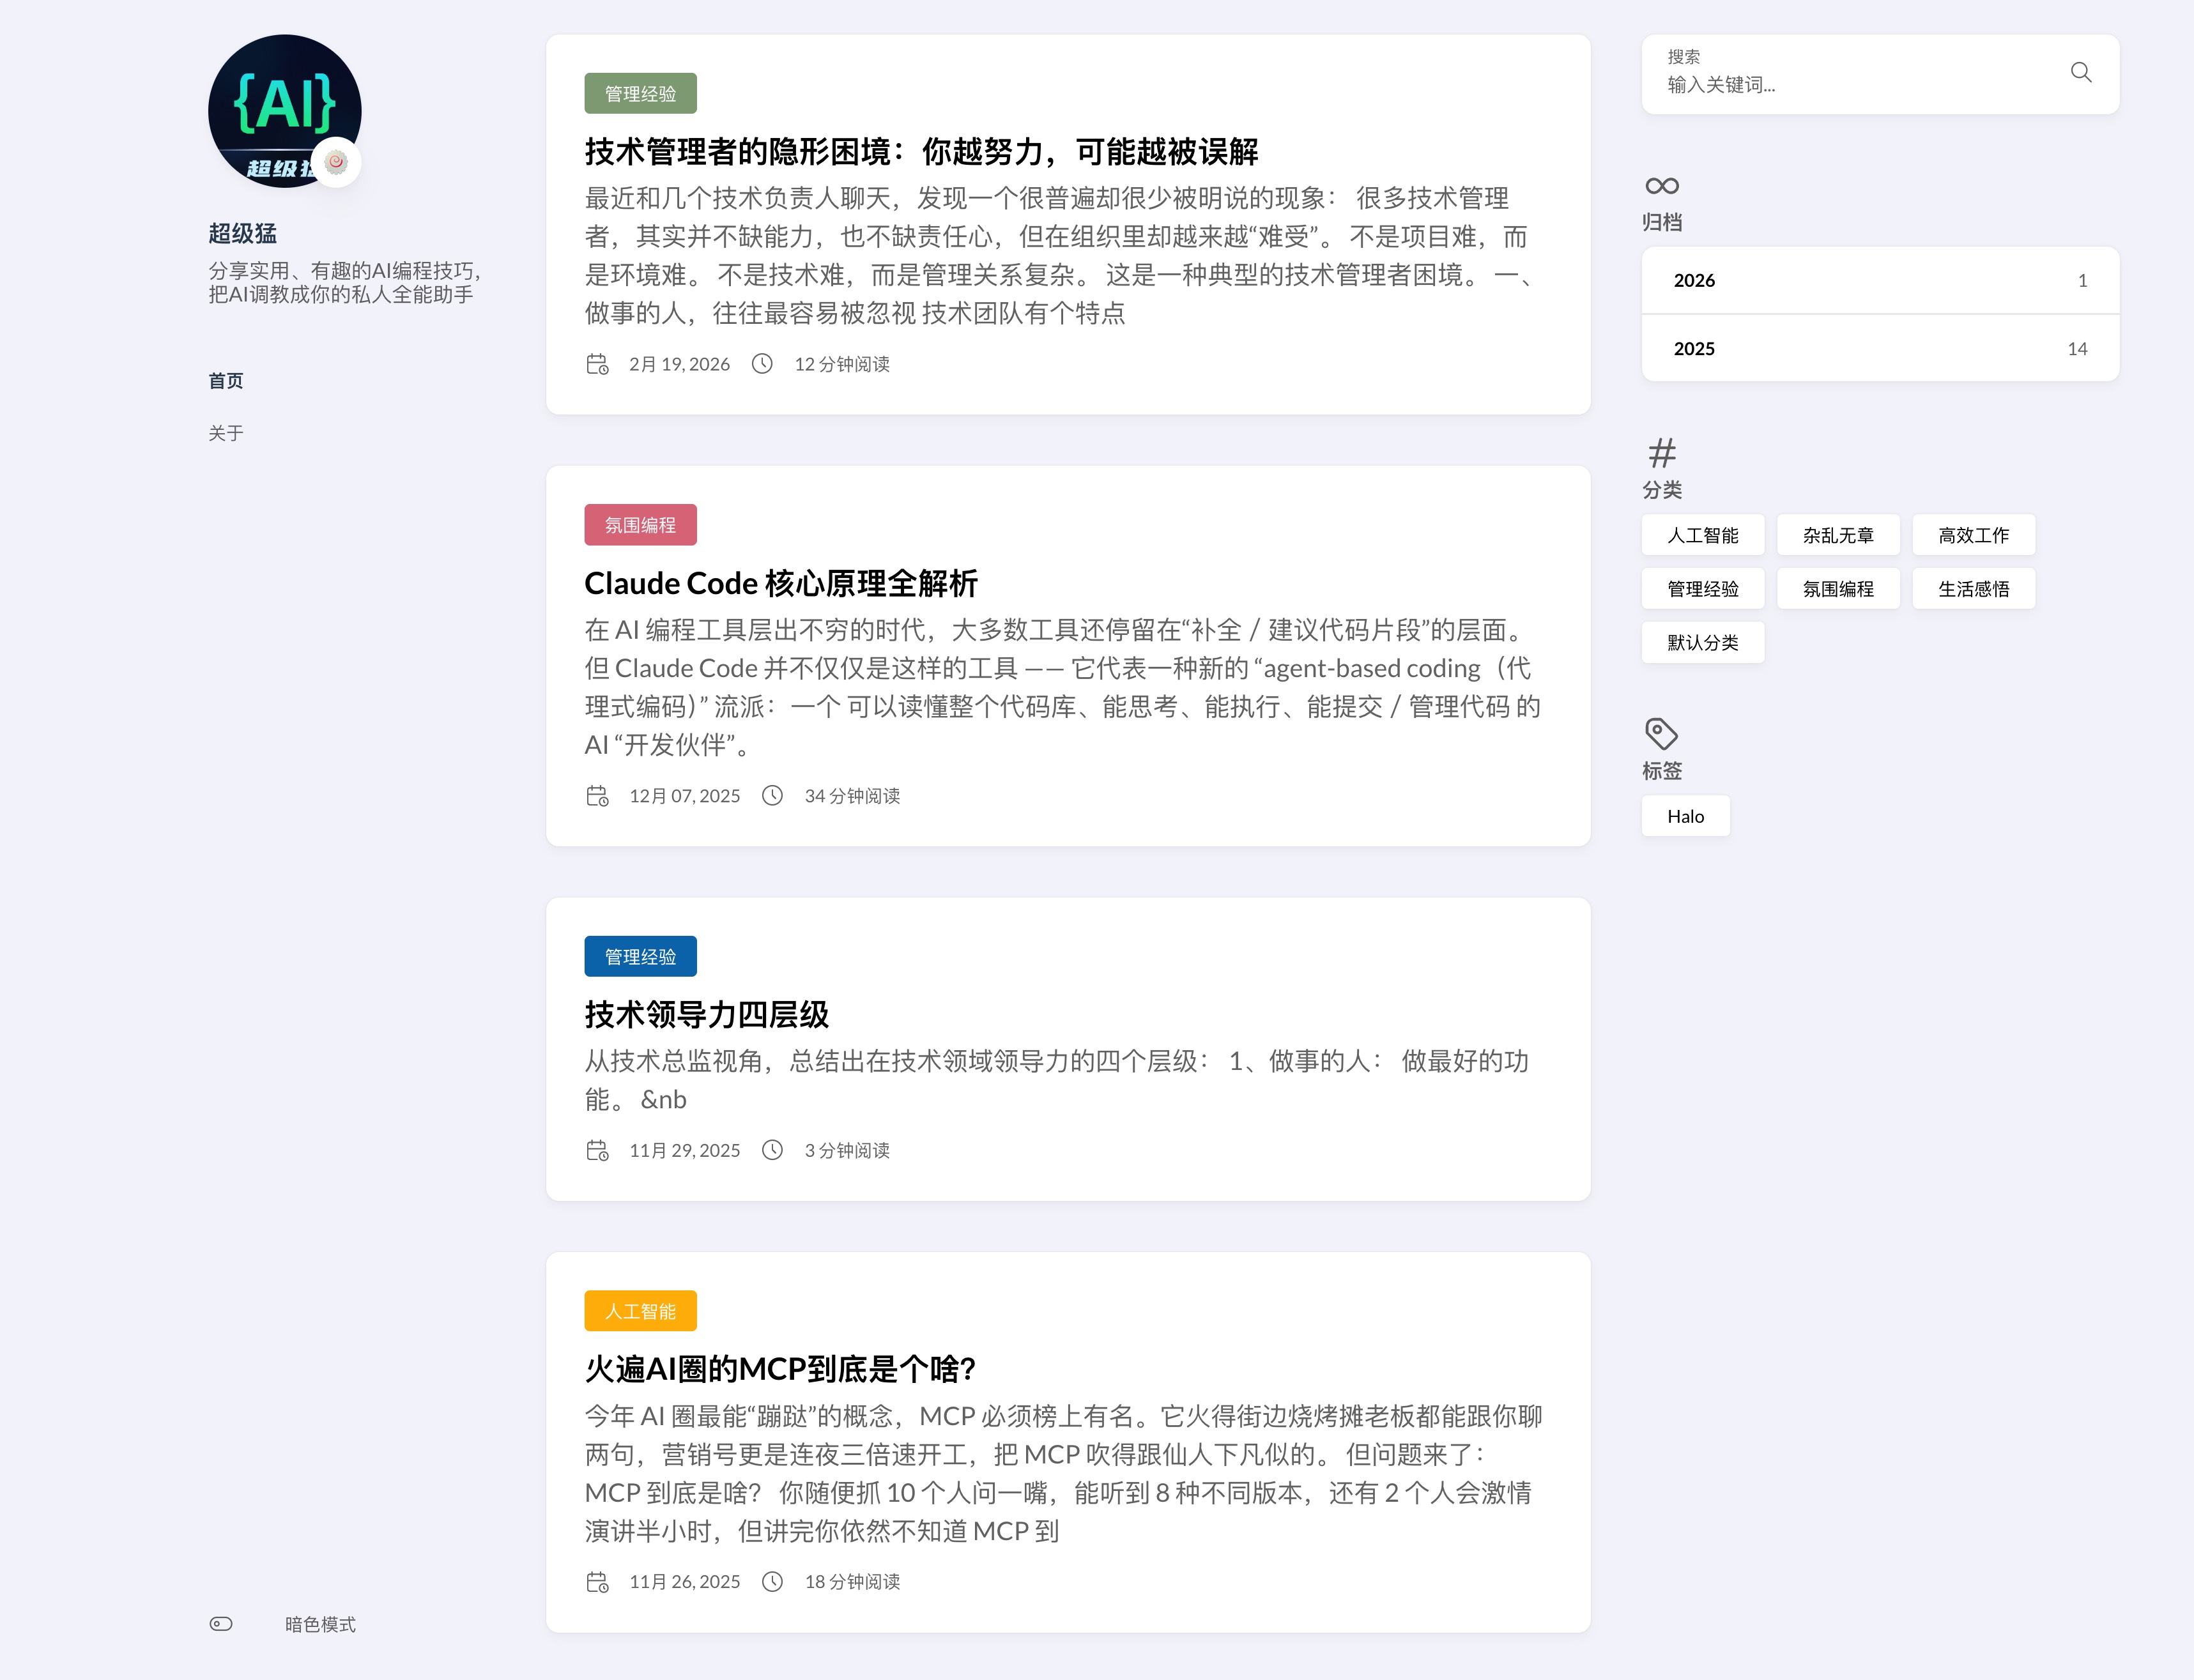The width and height of the screenshot is (2194, 1680).
Task: Select the 人工智能 category chip
Action: (x=1702, y=535)
